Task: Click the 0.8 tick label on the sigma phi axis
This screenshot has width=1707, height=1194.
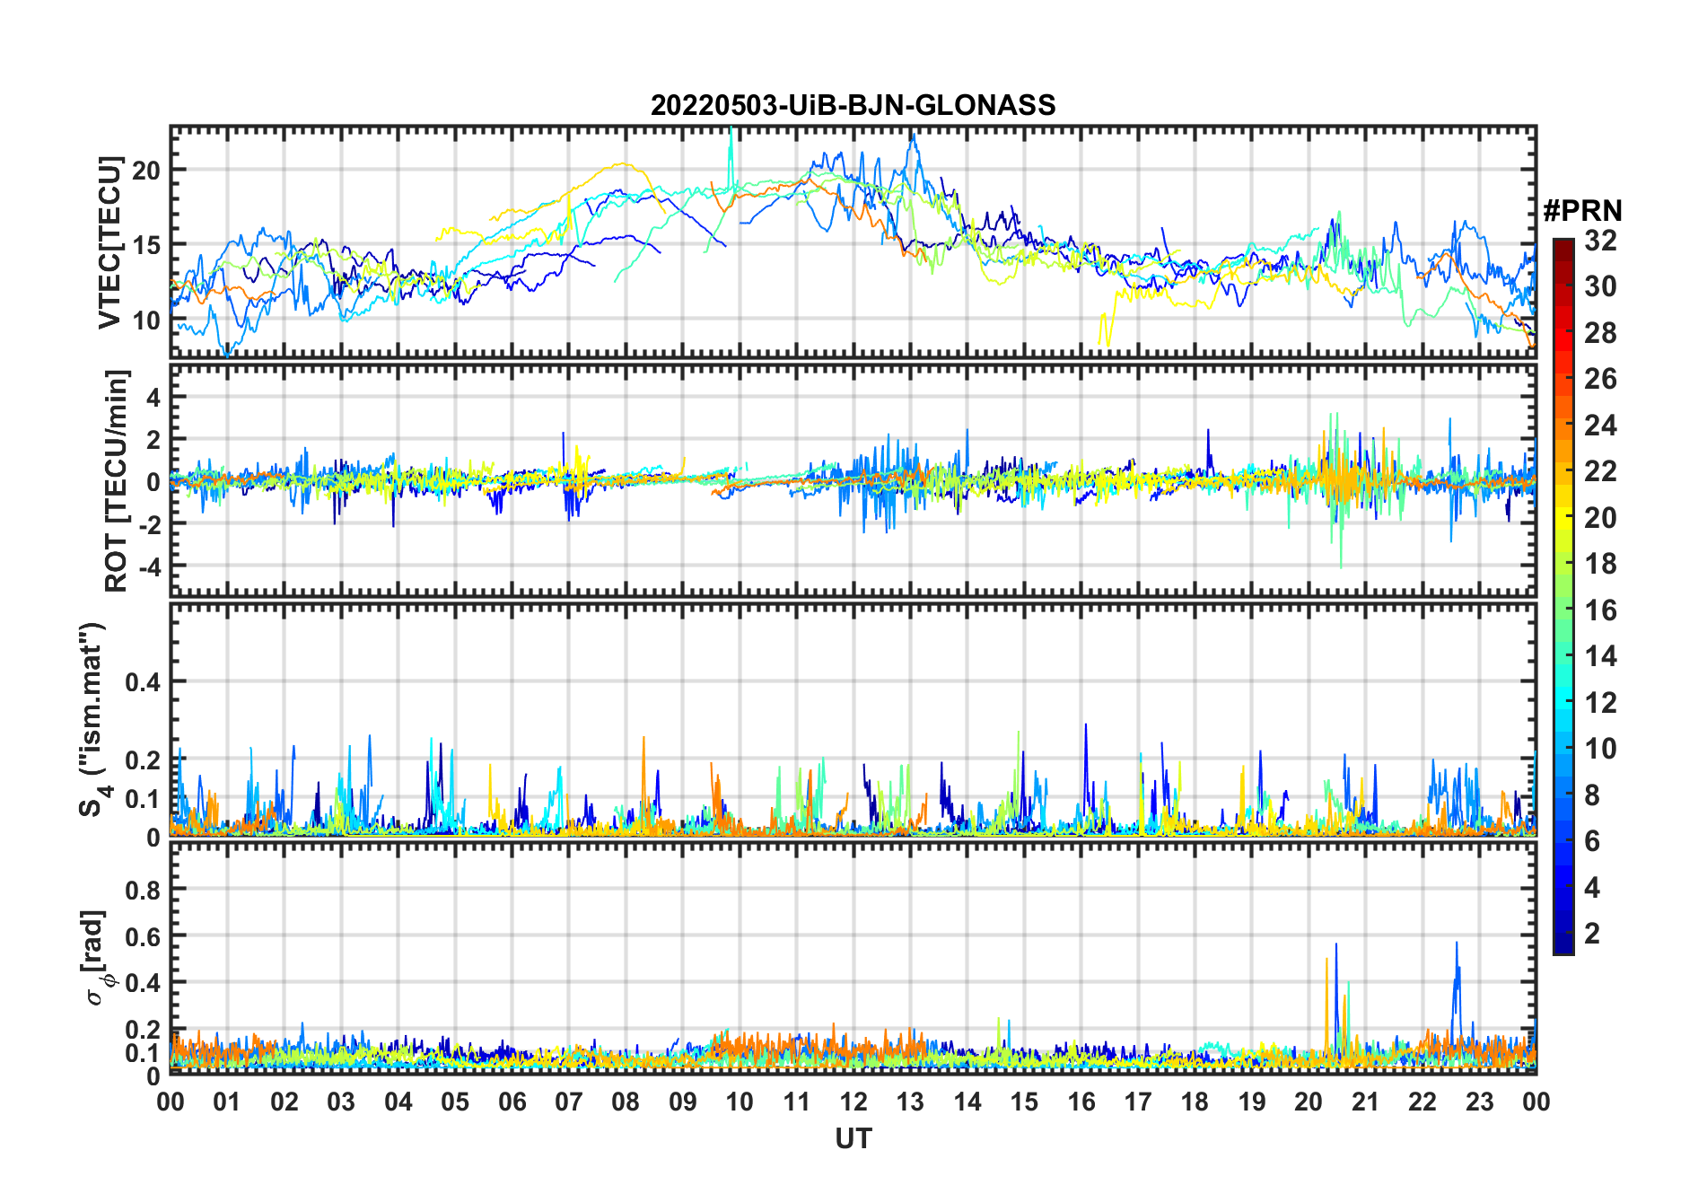Action: 143,890
